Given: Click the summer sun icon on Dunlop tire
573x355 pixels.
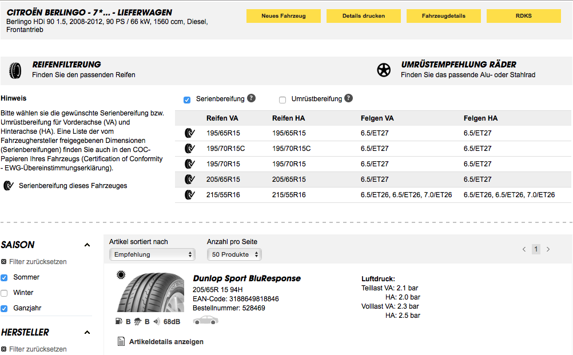Looking at the screenshot, I should 121,274.
